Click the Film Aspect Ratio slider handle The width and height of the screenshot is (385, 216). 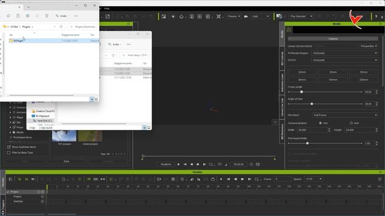pos(307,143)
